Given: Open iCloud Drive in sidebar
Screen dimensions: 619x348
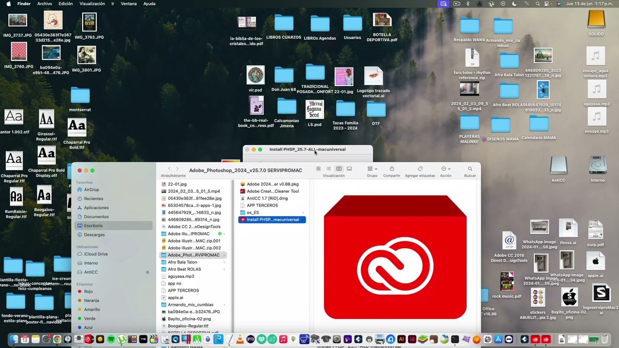Looking at the screenshot, I should 96,254.
